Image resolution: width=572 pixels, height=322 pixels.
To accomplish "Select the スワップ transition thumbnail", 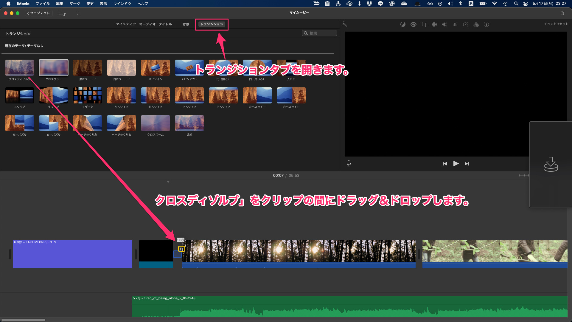I will tap(20, 95).
